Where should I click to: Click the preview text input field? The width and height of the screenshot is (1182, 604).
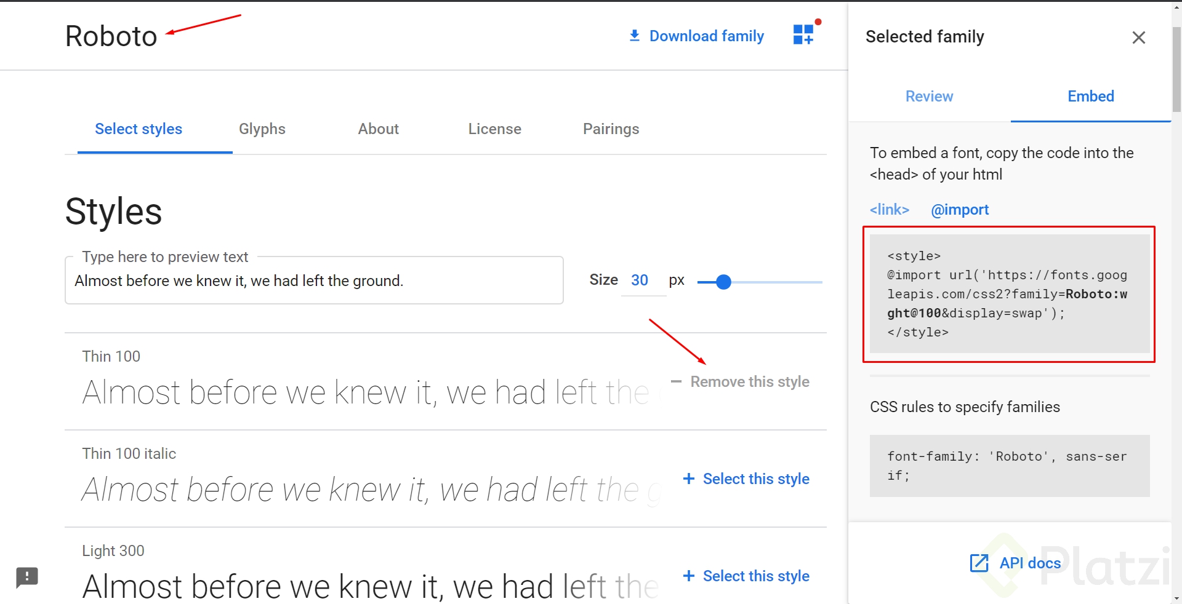(314, 281)
